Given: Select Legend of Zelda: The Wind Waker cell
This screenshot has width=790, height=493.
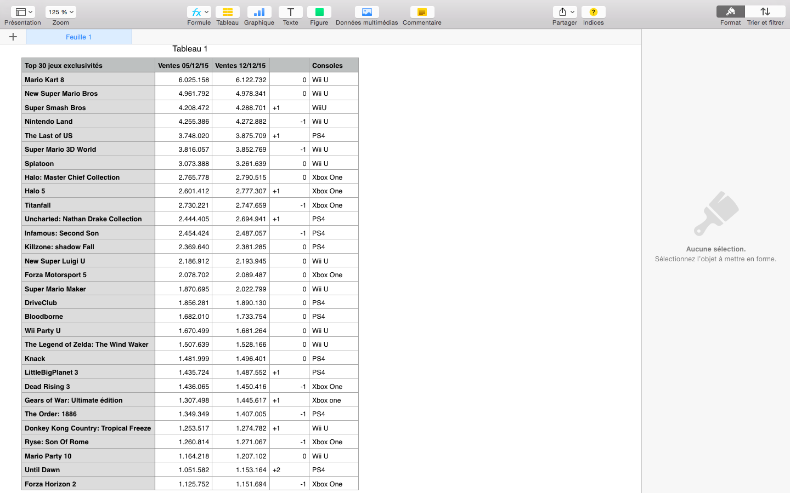Looking at the screenshot, I should click(x=88, y=344).
